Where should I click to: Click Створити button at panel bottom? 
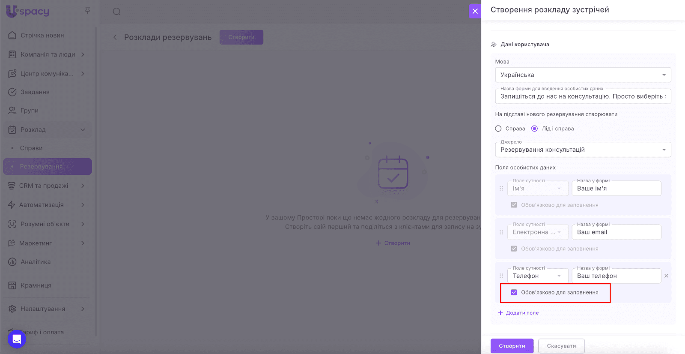pos(512,346)
